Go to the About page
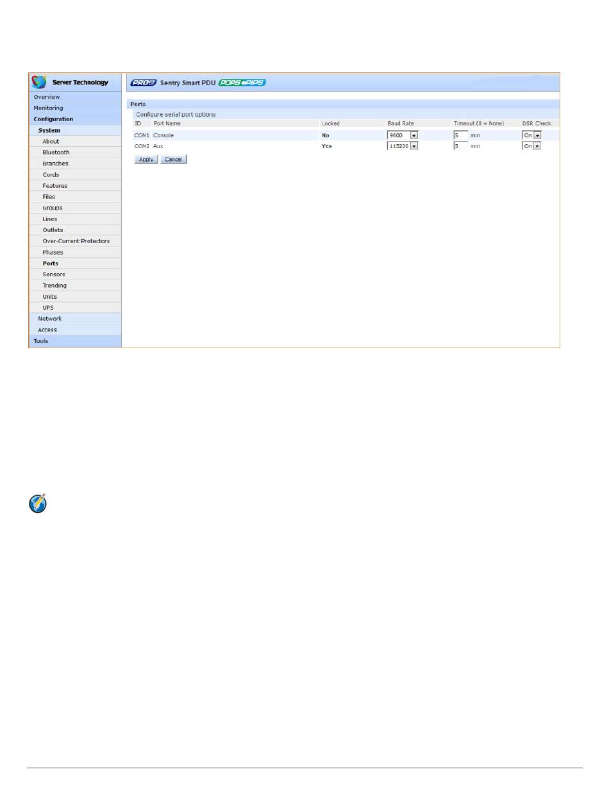The height and width of the screenshot is (804, 609). point(75,141)
